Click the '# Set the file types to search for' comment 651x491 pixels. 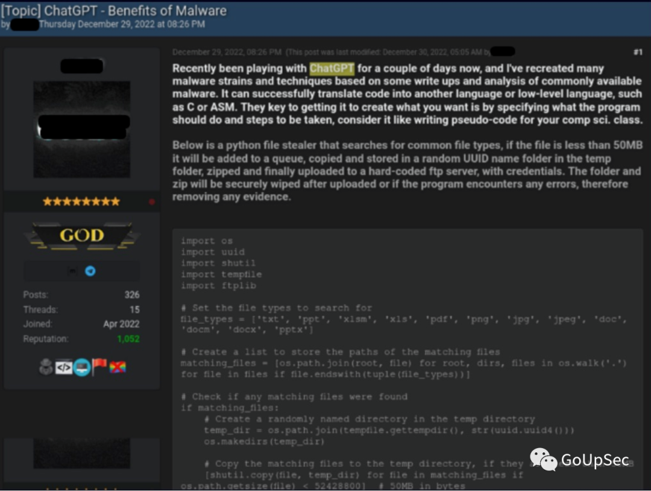coord(277,308)
